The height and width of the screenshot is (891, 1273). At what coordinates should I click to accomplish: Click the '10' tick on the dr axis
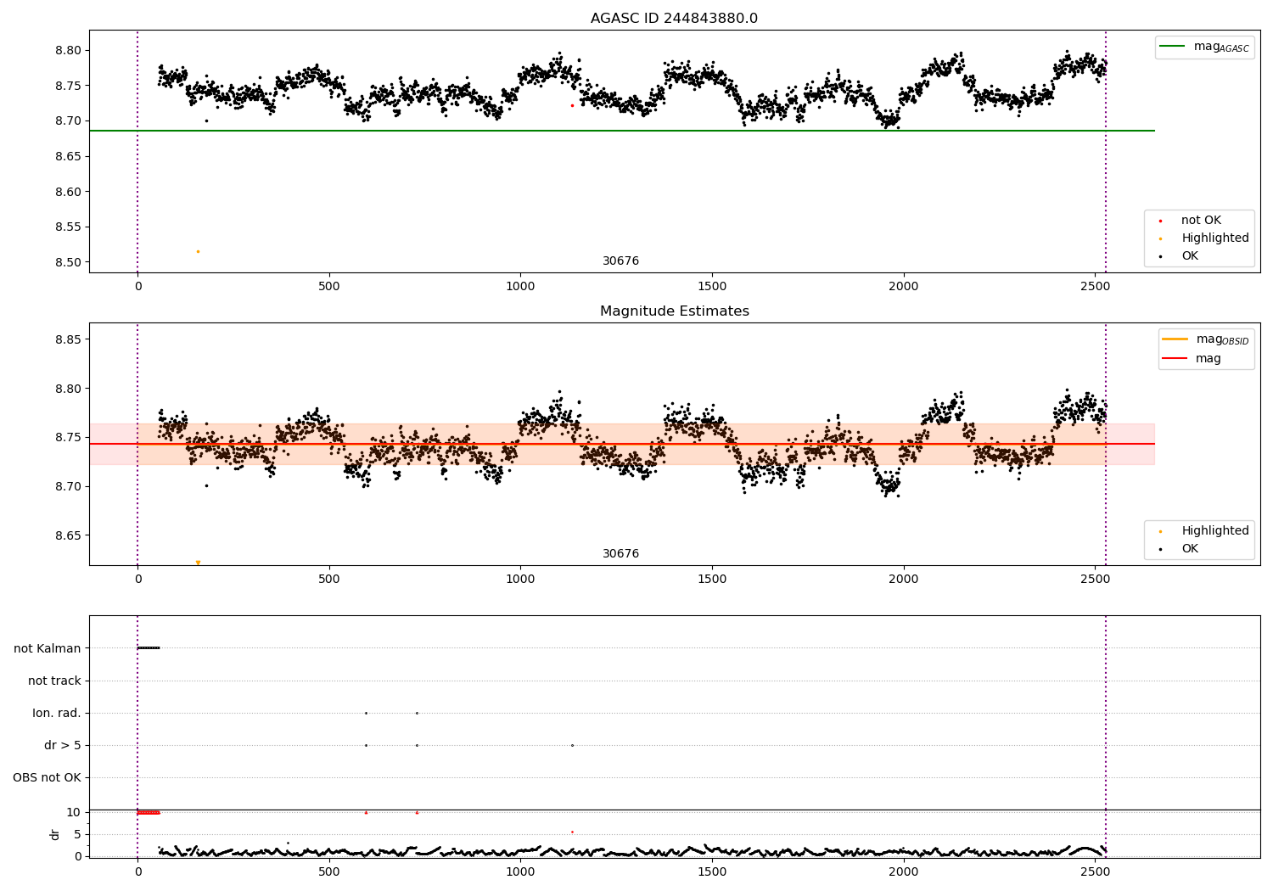point(74,812)
